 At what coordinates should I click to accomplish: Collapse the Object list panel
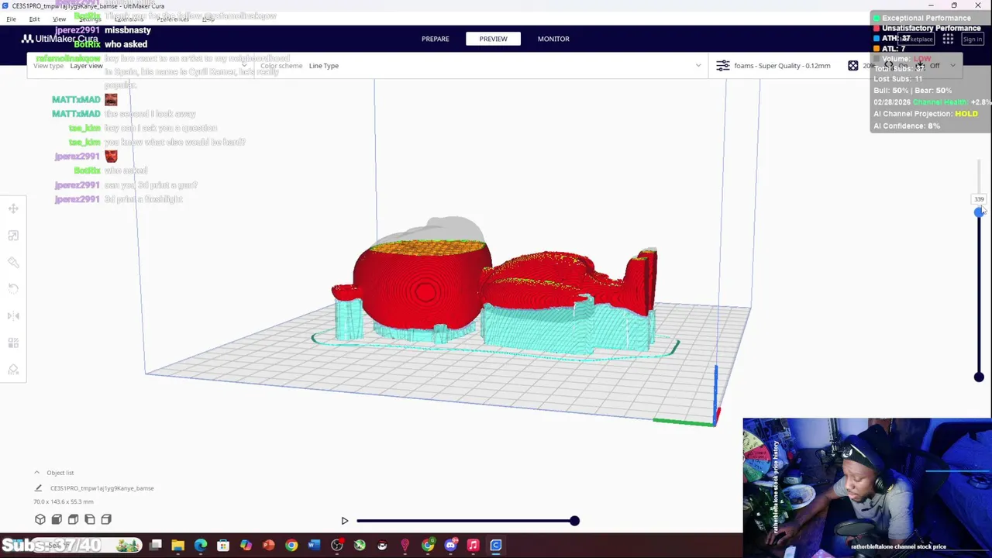(x=36, y=473)
